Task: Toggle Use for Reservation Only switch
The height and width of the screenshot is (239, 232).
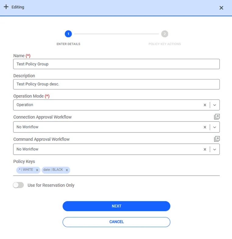Action: (x=18, y=185)
